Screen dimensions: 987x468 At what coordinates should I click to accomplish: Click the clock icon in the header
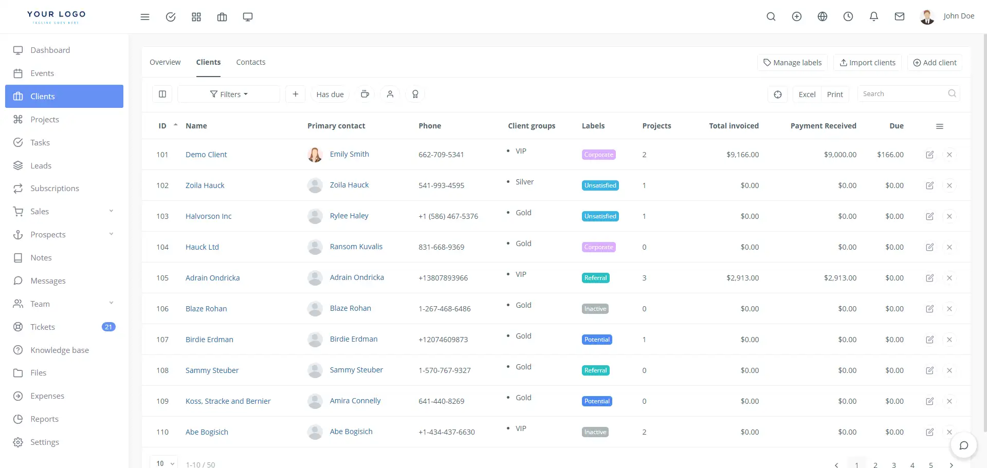click(x=848, y=17)
